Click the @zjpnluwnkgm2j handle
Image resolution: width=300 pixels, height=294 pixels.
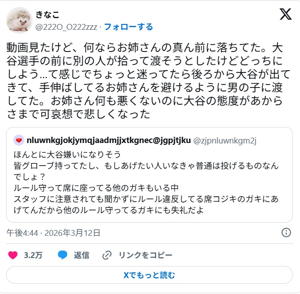pyautogui.click(x=225, y=140)
